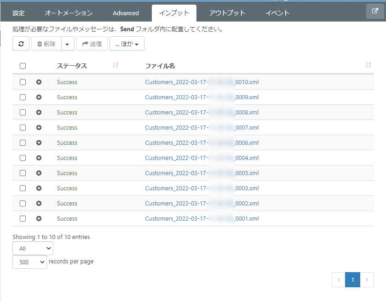Click the next page arrow
386x302 pixels.
pyautogui.click(x=367, y=279)
